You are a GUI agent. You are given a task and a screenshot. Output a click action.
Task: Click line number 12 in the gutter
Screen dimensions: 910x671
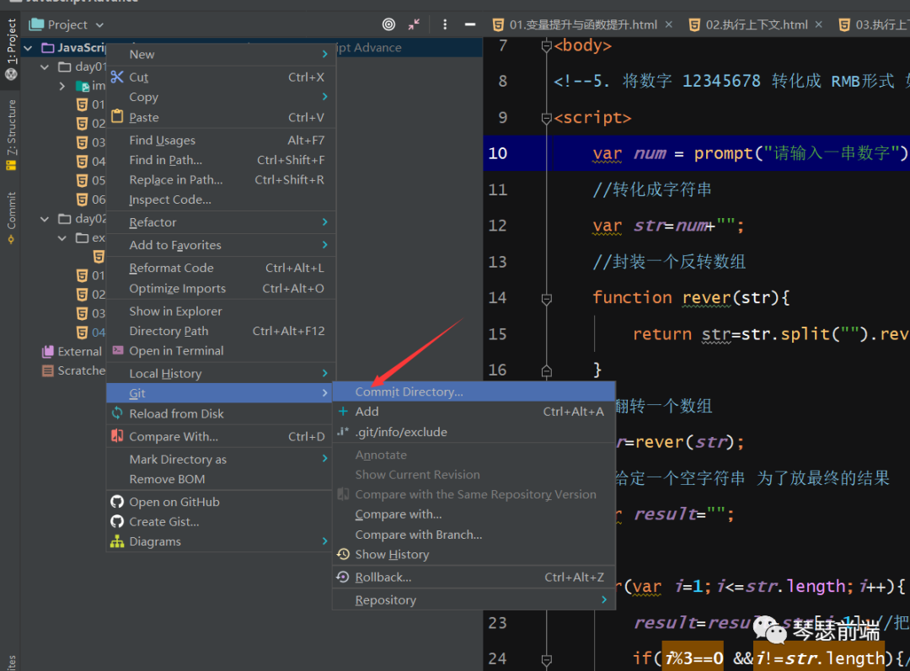pyautogui.click(x=498, y=226)
